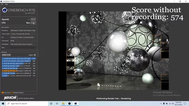Screen dimensions: 189x106
Task: Click the Processor name value text
Action: (23, 31)
